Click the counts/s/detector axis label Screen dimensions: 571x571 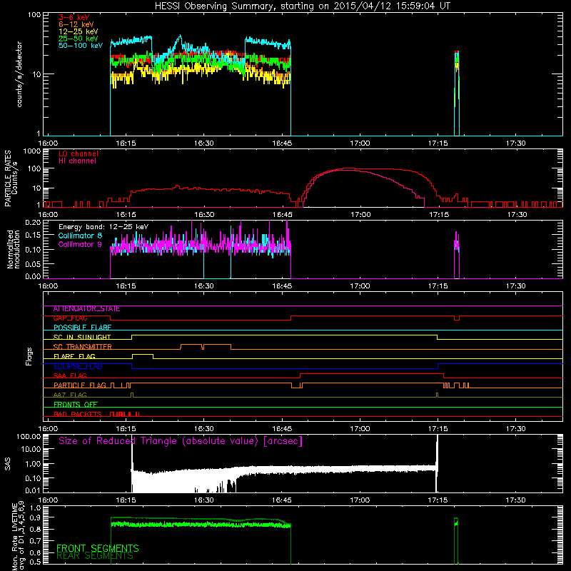(x=19, y=74)
